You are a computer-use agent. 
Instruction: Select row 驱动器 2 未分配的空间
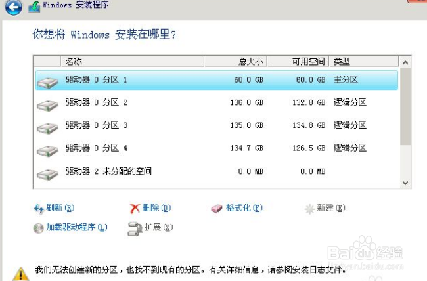click(217, 171)
